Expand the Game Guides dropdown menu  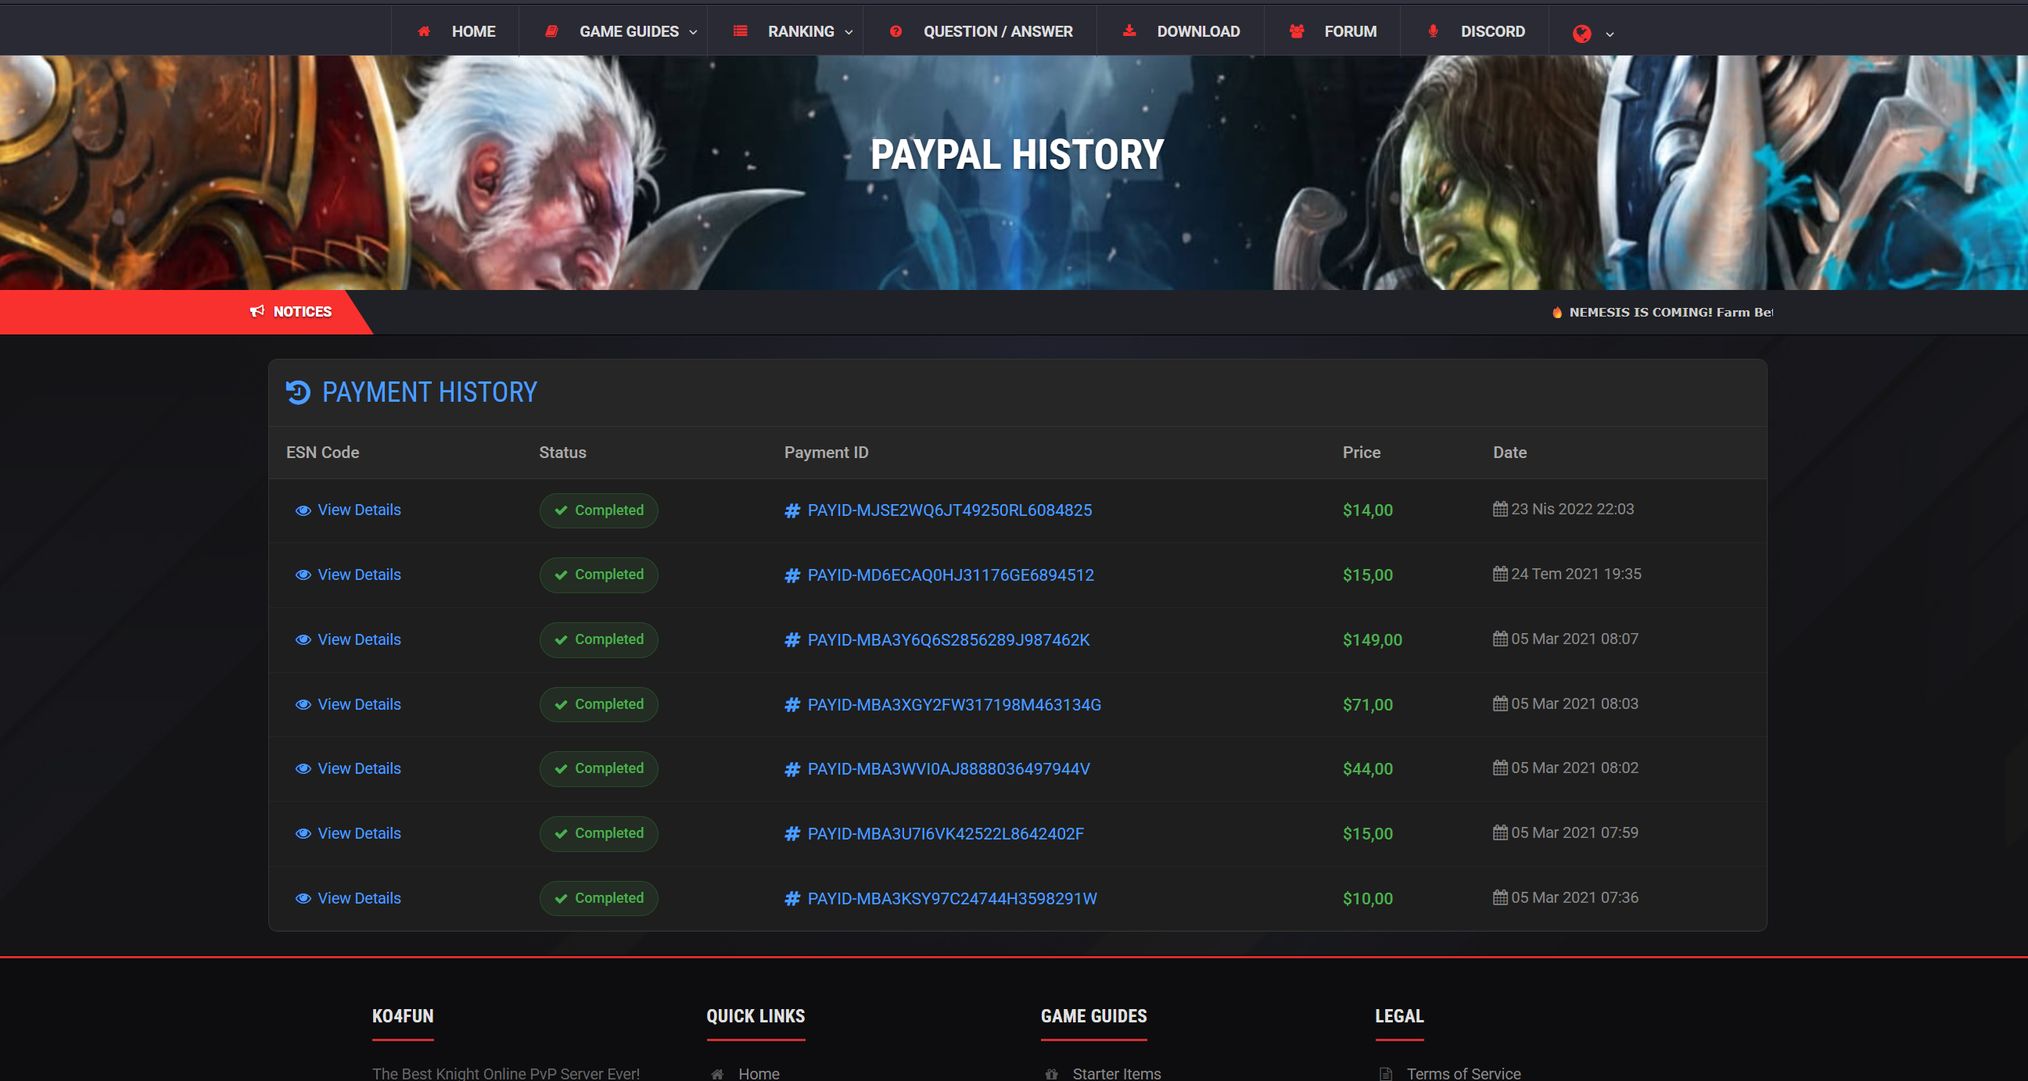pyautogui.click(x=630, y=31)
